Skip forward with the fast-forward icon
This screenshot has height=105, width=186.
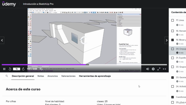click(23, 69)
